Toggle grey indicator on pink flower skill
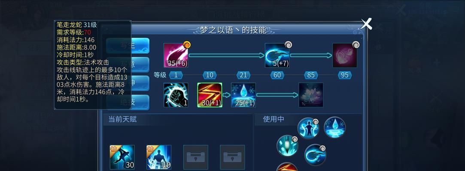 coord(356,45)
